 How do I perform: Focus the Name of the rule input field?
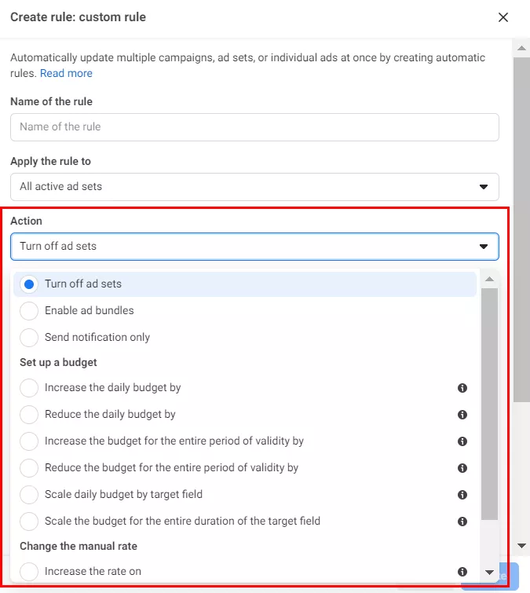click(254, 127)
